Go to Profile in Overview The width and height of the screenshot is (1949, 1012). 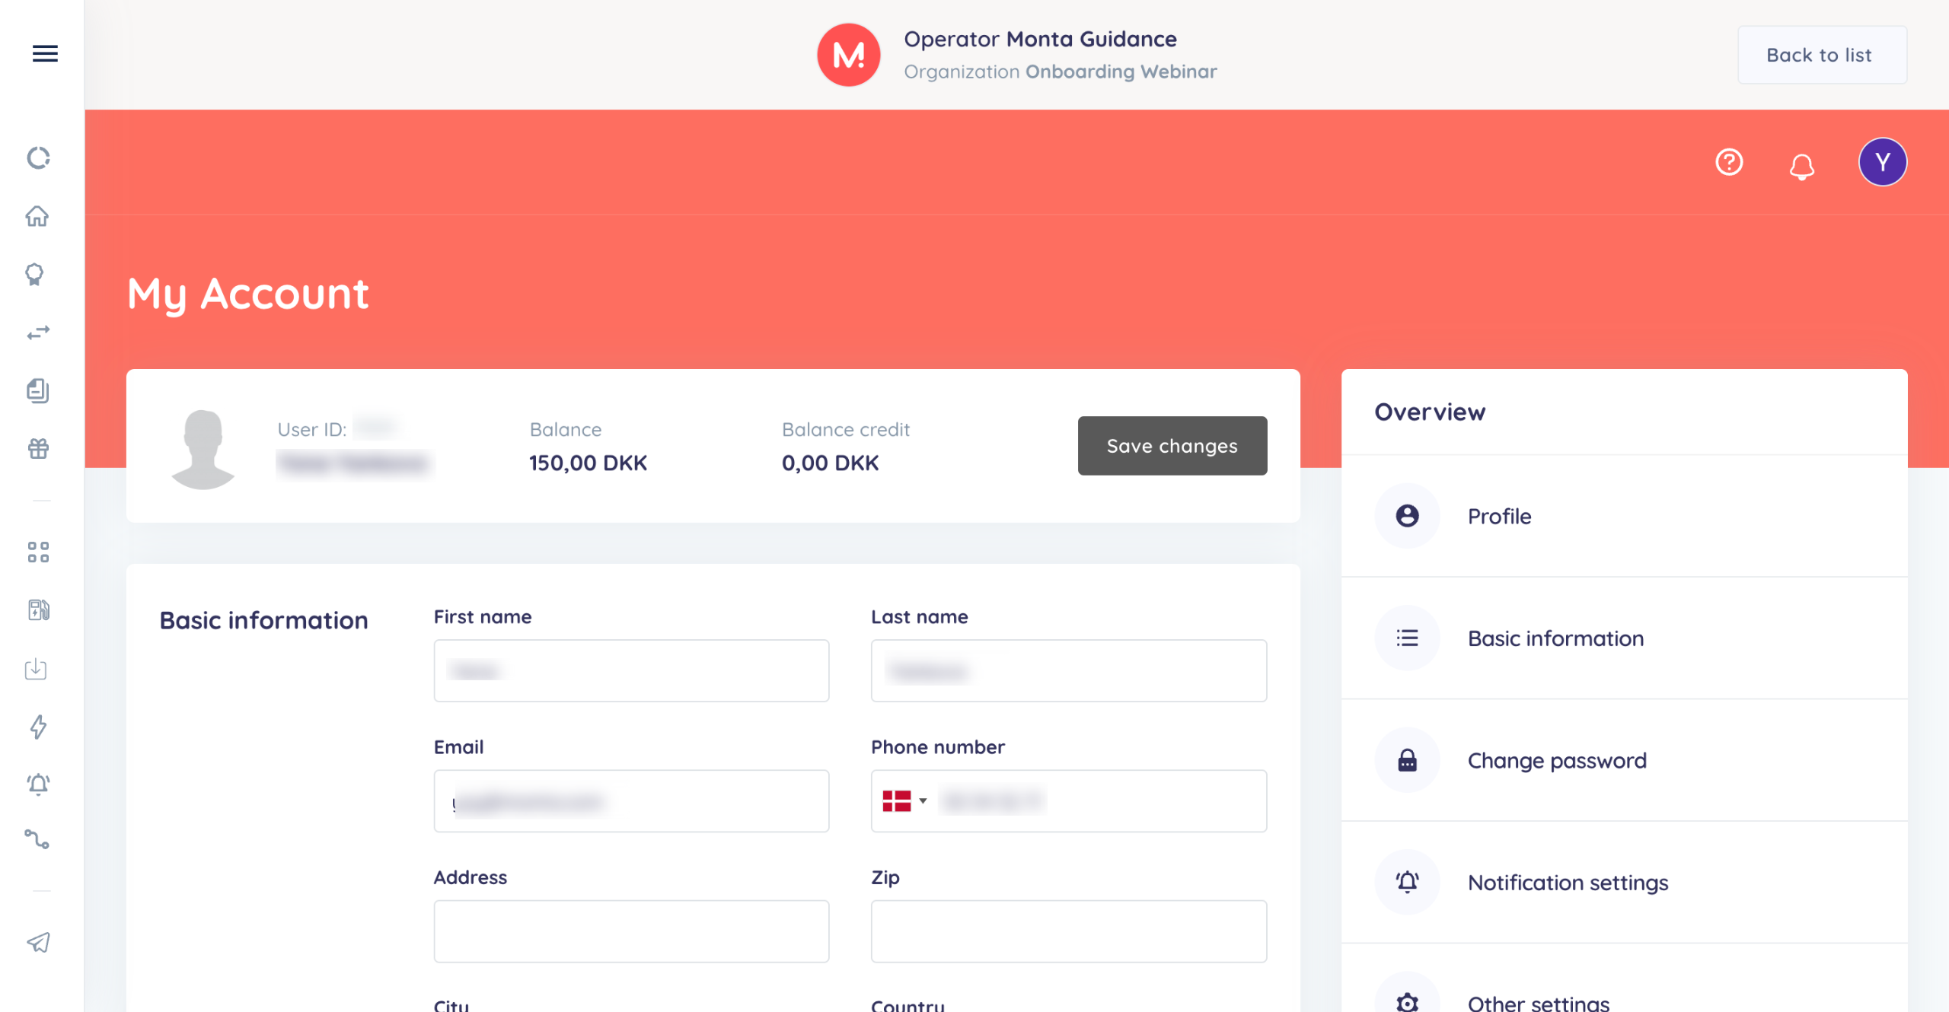pos(1499,516)
